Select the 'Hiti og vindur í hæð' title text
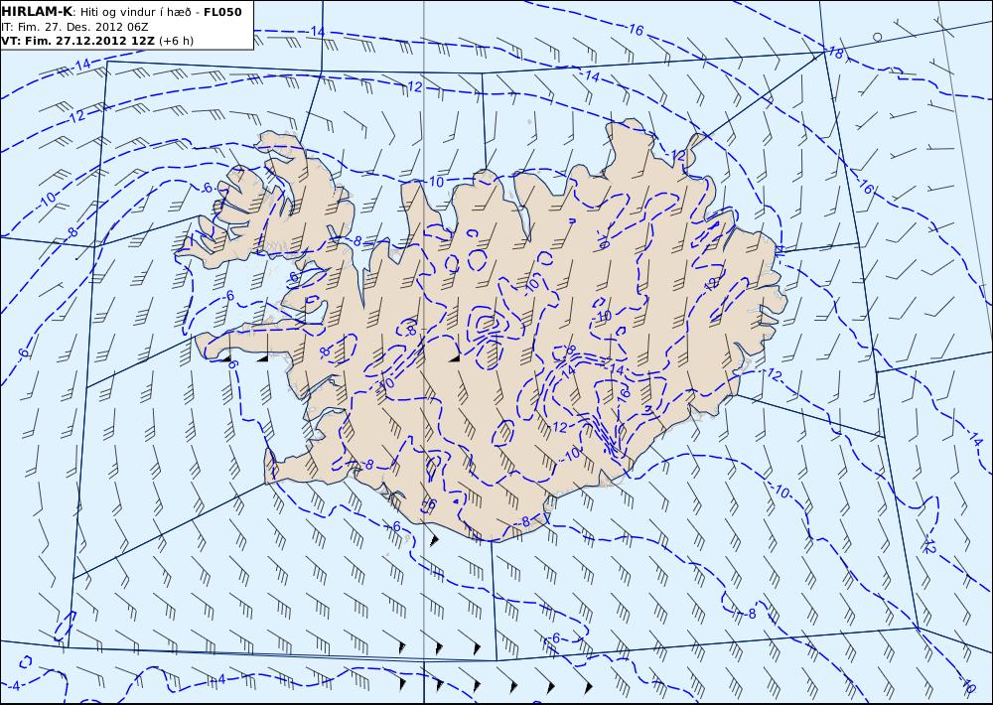 [x=134, y=12]
